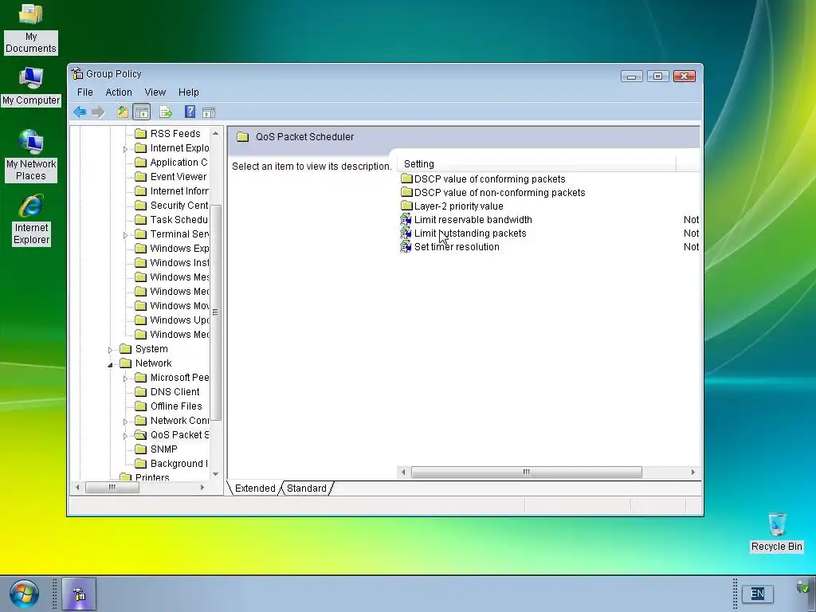The width and height of the screenshot is (816, 612).
Task: Click the tree pane scroll up arrow
Action: pos(215,134)
